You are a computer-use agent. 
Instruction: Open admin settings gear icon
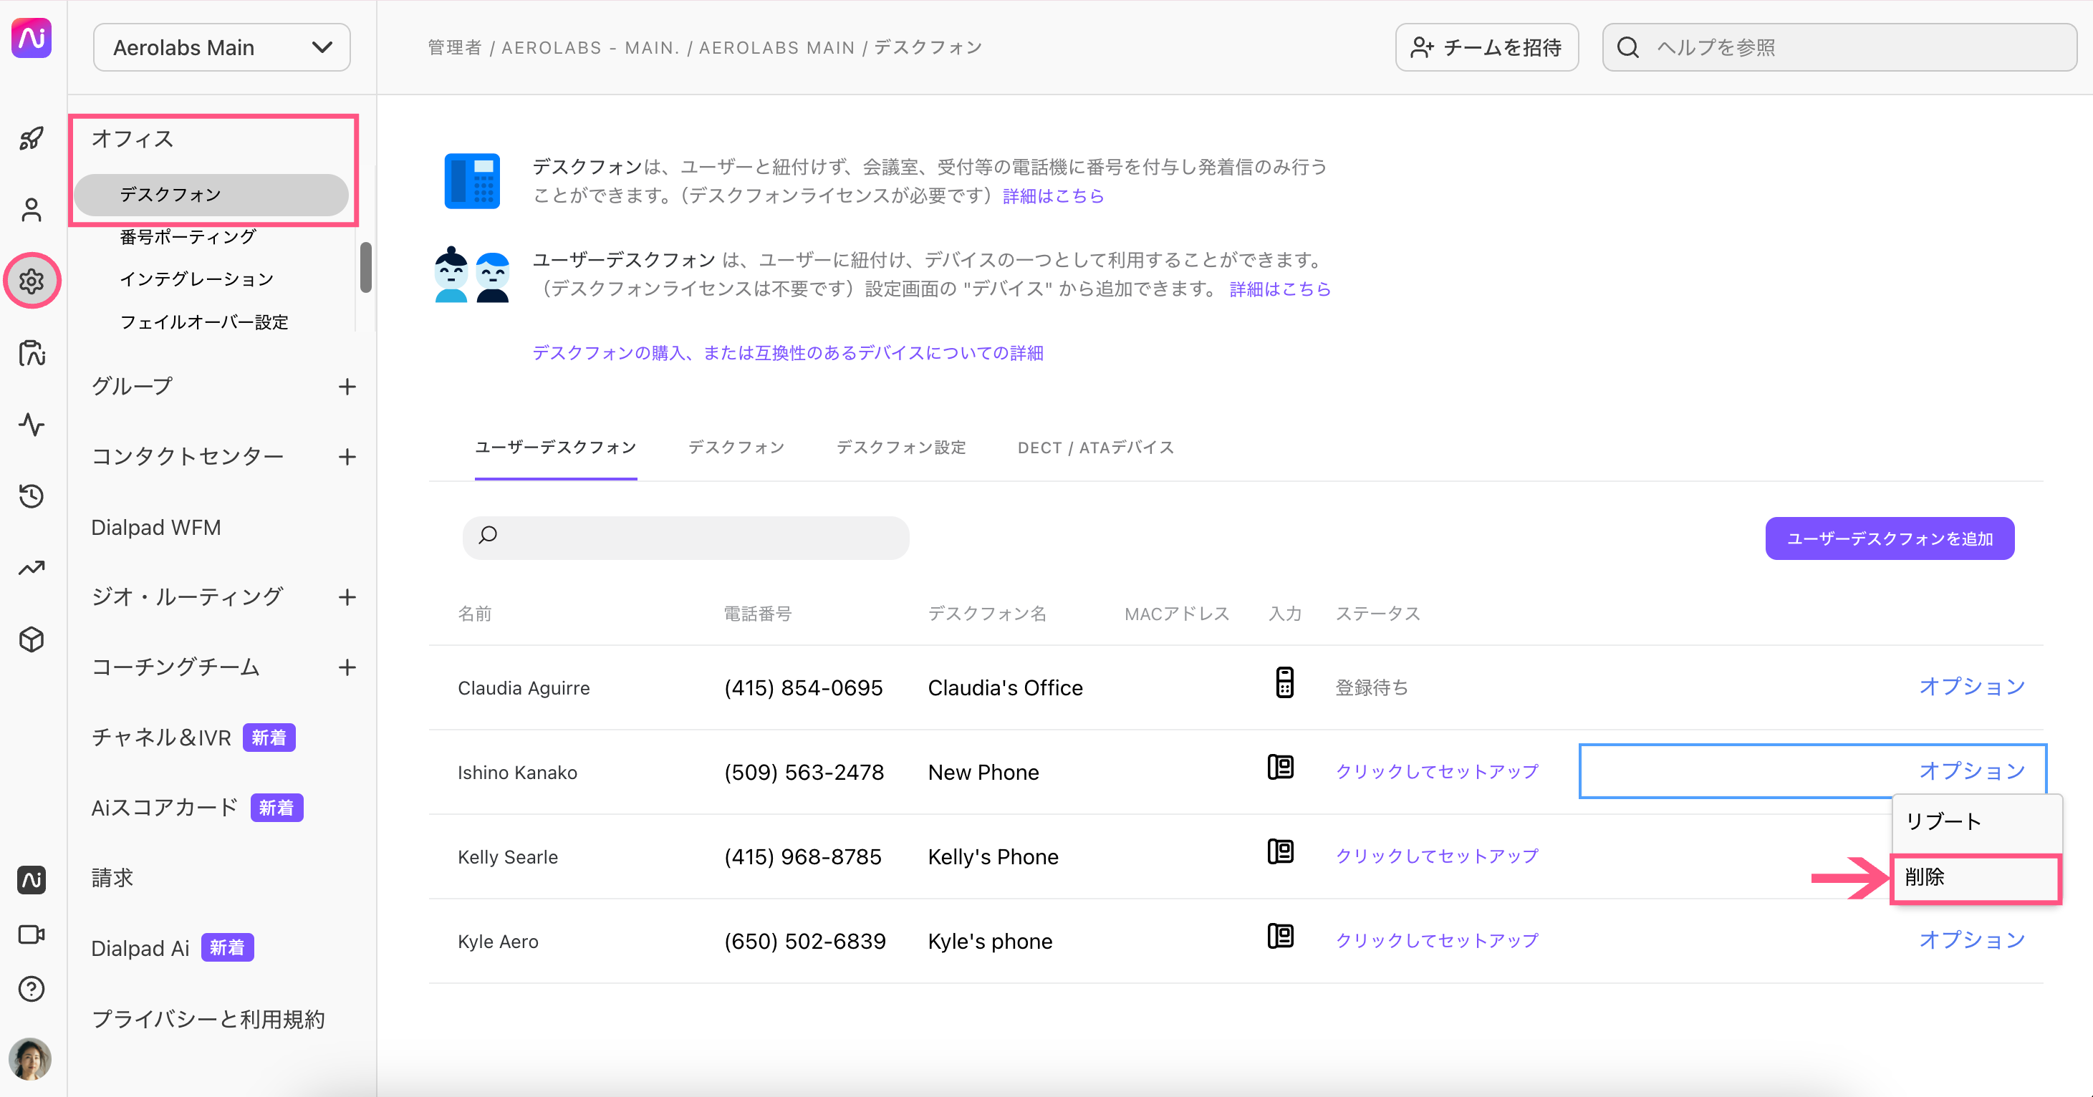(32, 281)
